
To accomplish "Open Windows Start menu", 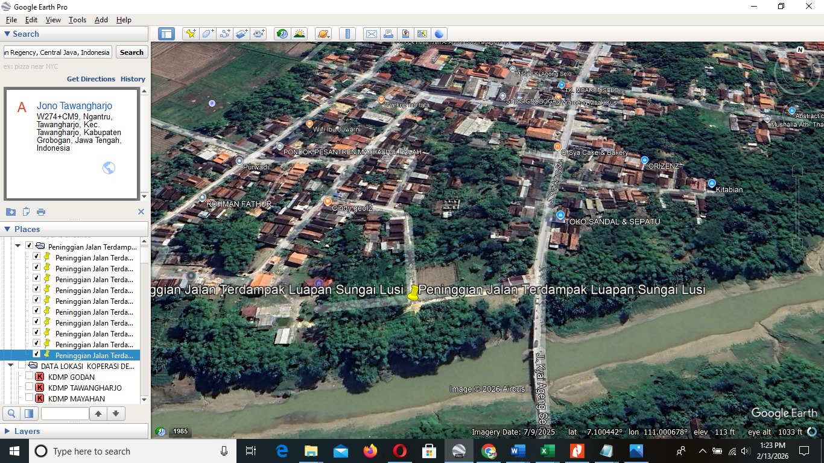I will 14,451.
